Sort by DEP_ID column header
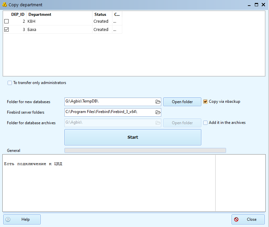Screen dimensions: 269x227 18,14
